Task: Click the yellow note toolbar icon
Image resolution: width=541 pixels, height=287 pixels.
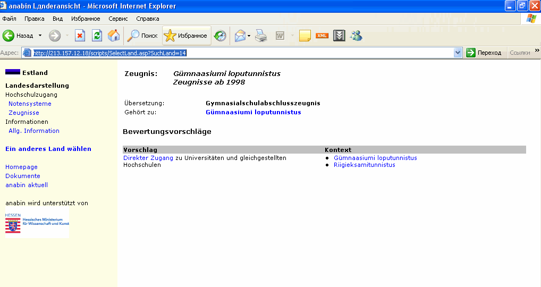Action: [305, 36]
